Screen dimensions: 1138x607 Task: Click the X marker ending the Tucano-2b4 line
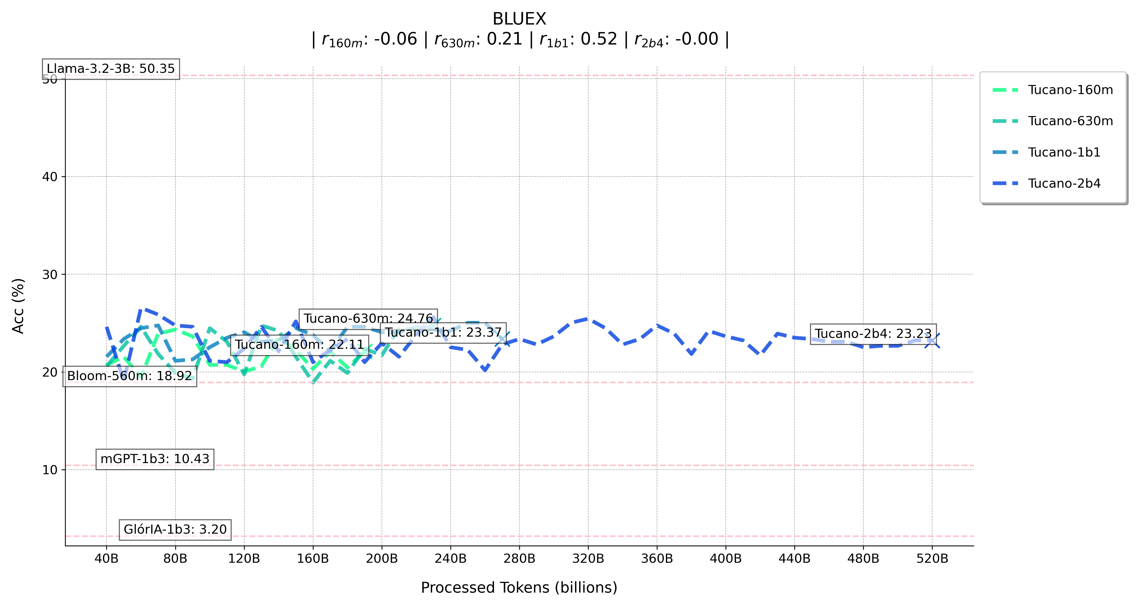(x=932, y=341)
